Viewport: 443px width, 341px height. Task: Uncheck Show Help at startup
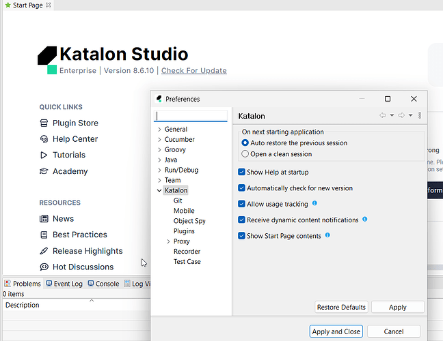pos(242,173)
